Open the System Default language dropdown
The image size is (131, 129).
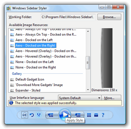click(80, 98)
